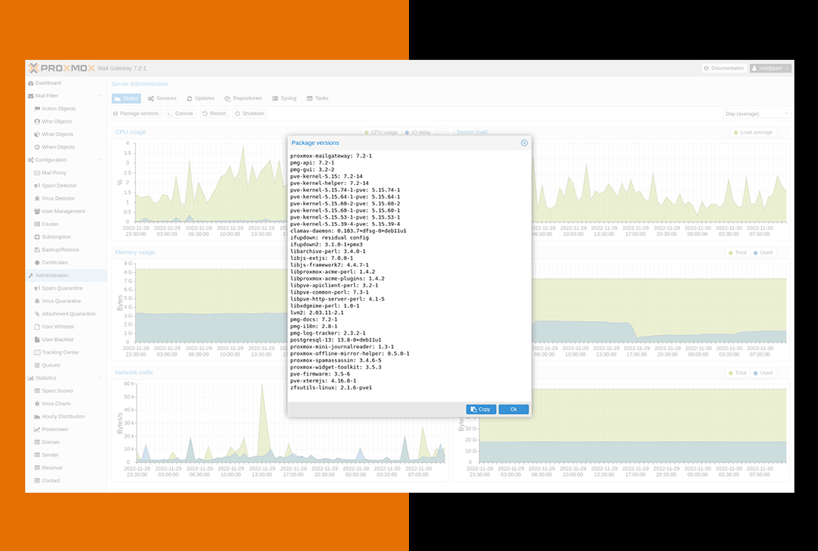Image resolution: width=818 pixels, height=551 pixels.
Task: Click the What Objects cube icon
Action: [37, 135]
